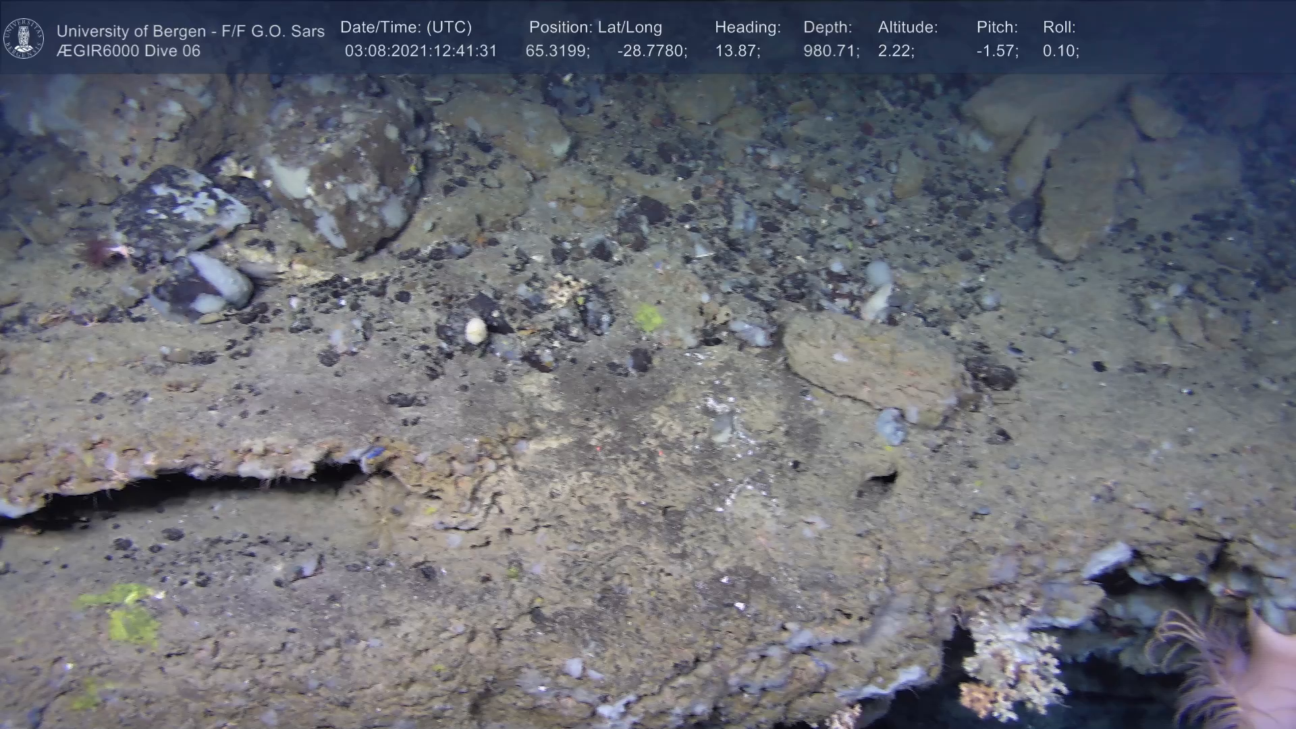Select the timestamp 03:08:2021:12:41:31
1296x729 pixels.
click(421, 51)
